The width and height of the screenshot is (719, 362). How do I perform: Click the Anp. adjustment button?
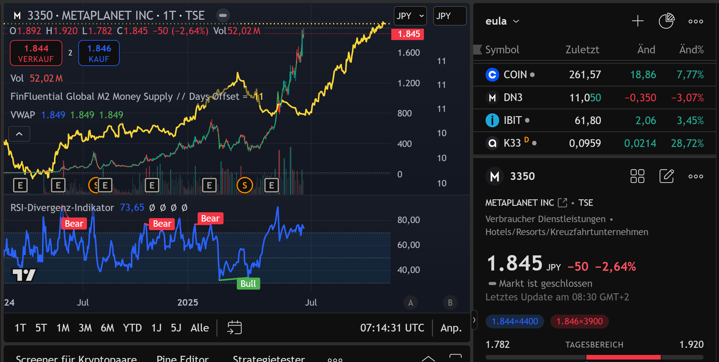tap(451, 328)
